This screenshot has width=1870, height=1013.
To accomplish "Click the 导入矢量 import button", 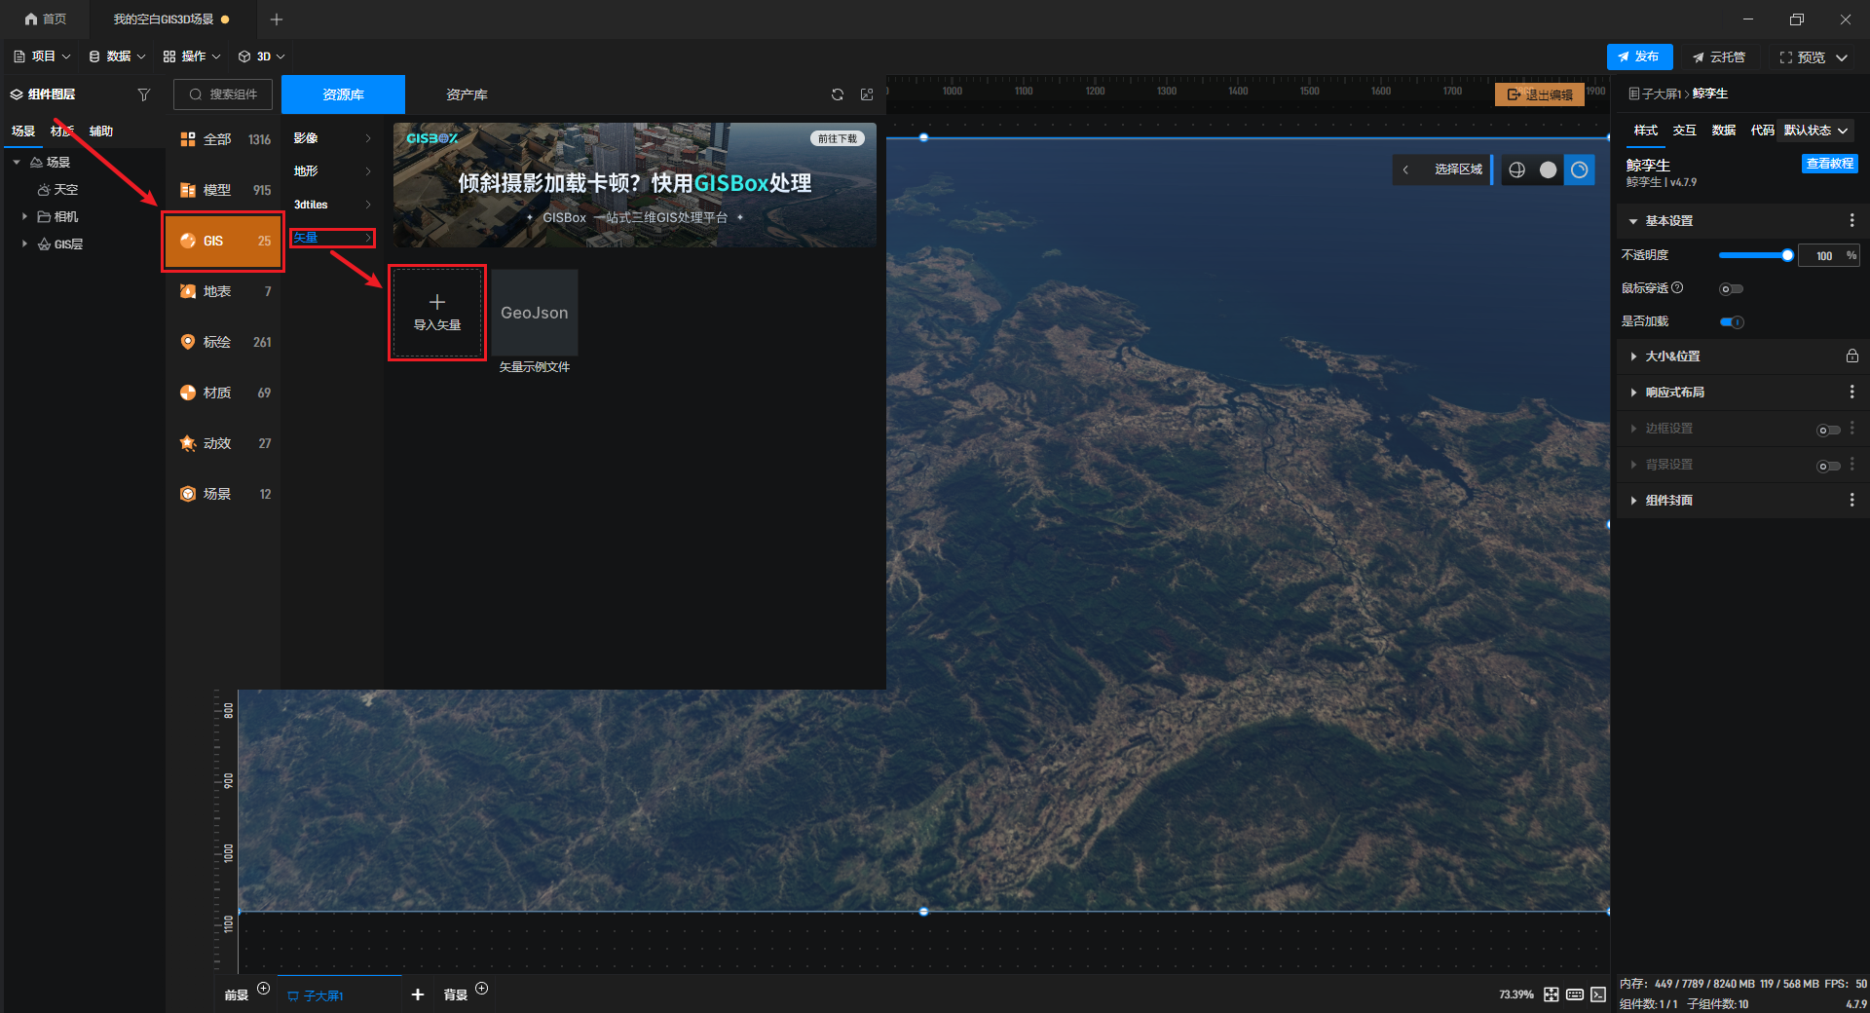I will (437, 313).
